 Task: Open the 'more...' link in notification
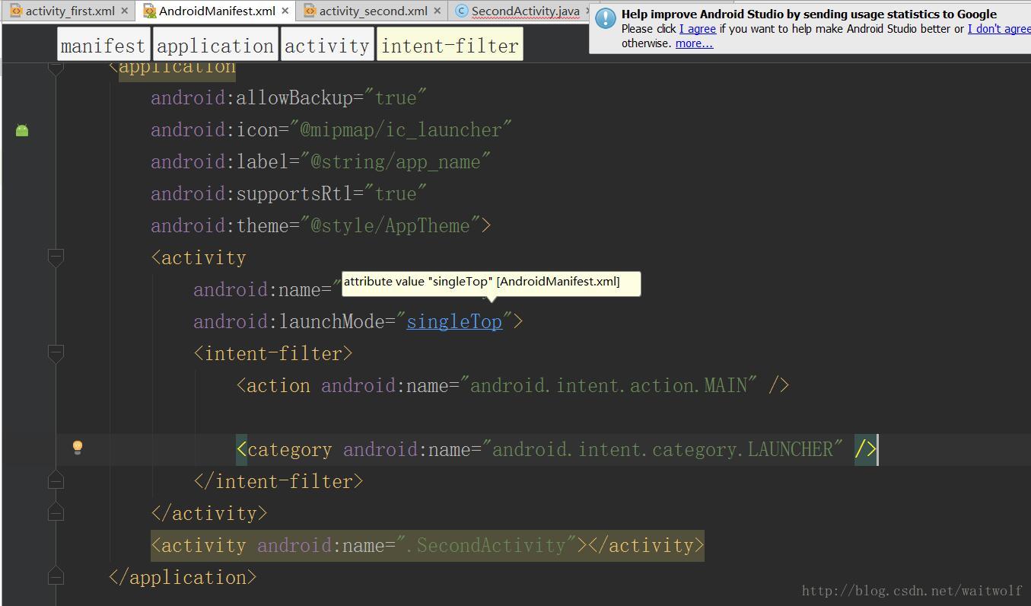click(x=694, y=43)
